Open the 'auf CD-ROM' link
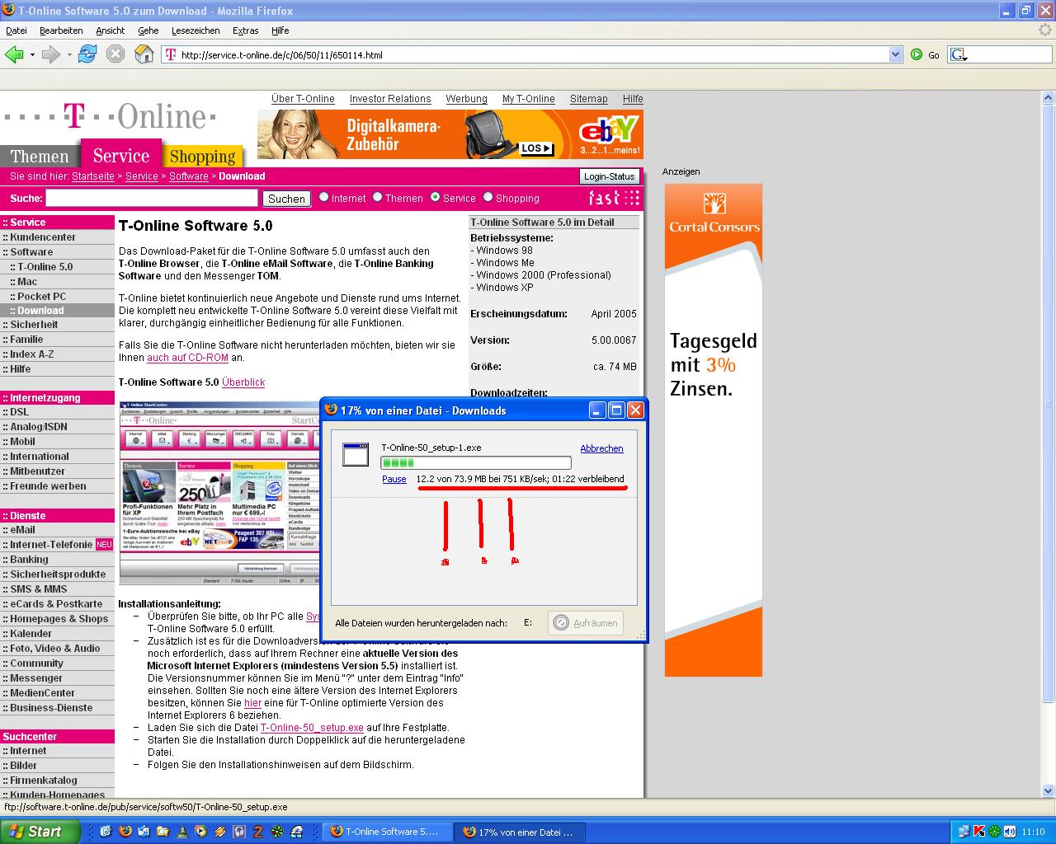Image resolution: width=1056 pixels, height=844 pixels. [187, 358]
